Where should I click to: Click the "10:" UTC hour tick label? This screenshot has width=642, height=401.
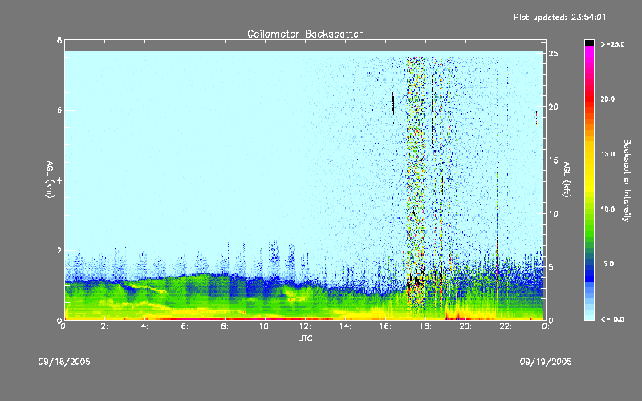[265, 326]
